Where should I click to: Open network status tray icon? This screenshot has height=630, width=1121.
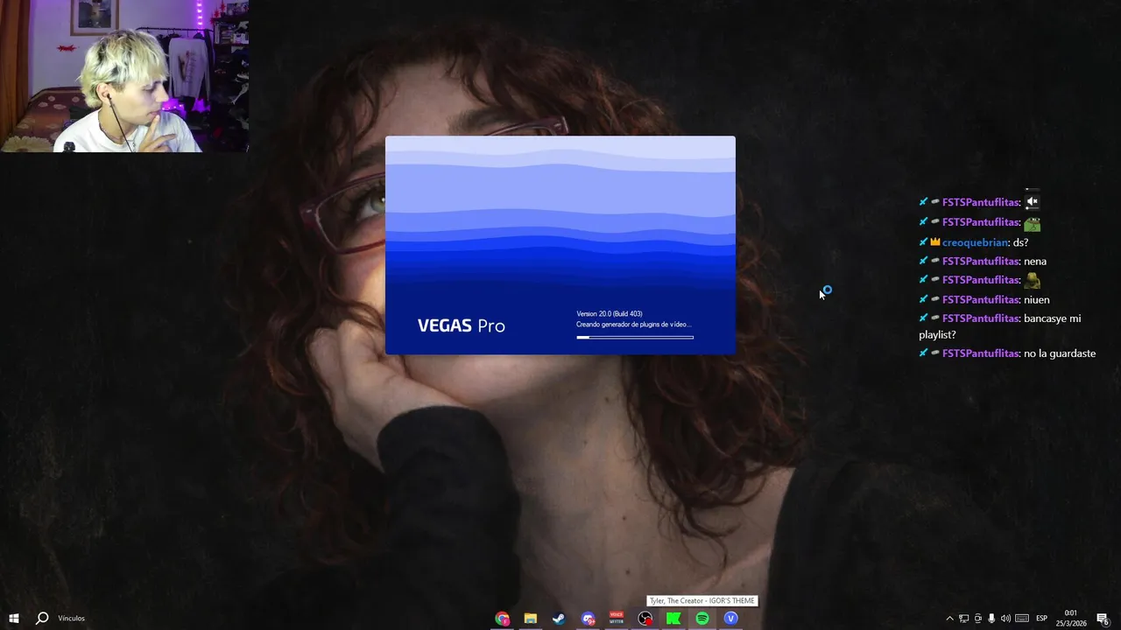click(963, 619)
